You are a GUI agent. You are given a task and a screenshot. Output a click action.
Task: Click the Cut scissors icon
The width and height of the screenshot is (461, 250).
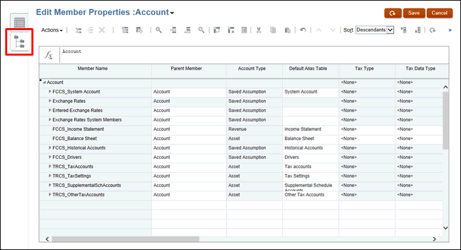click(259, 30)
